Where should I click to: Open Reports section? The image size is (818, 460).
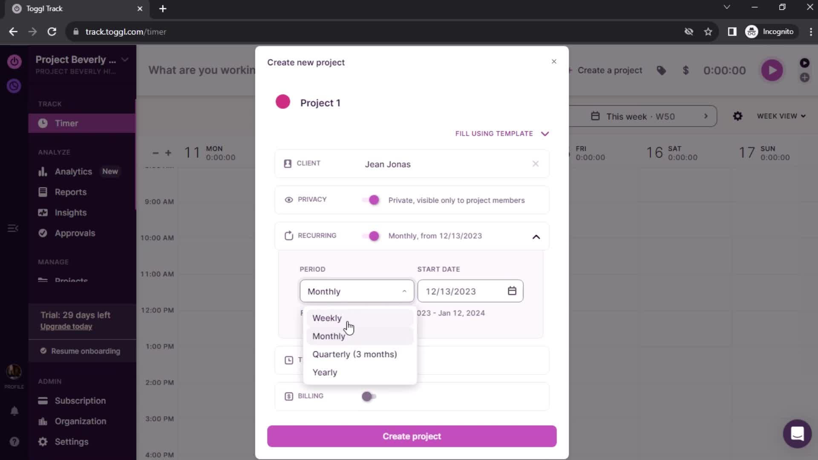point(70,192)
